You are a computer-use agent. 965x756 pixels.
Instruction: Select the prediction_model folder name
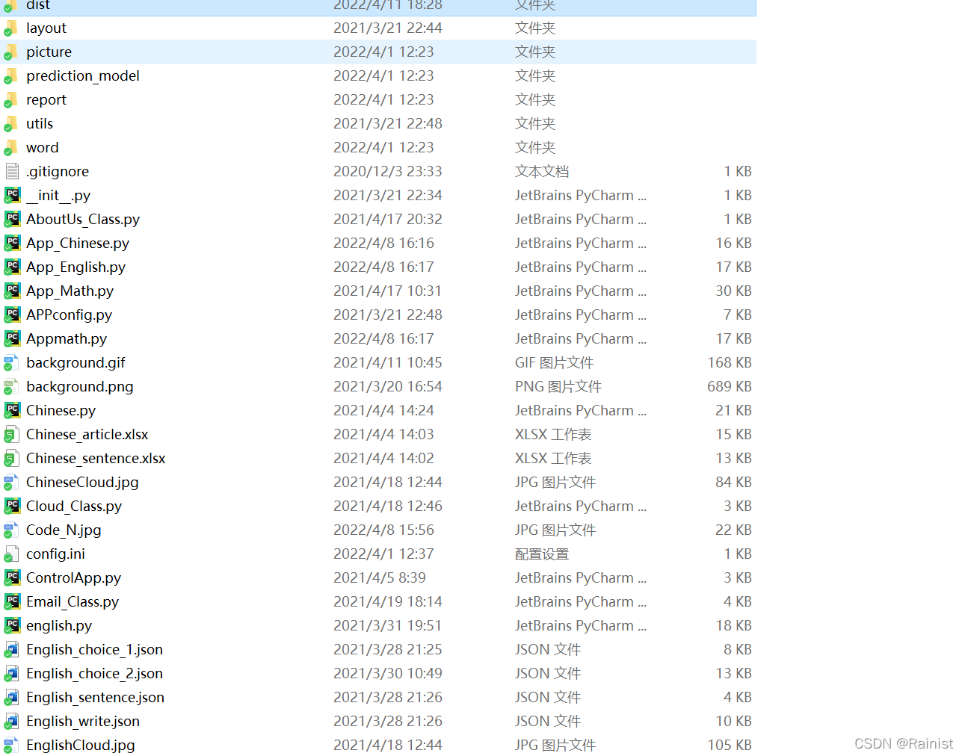click(x=83, y=76)
